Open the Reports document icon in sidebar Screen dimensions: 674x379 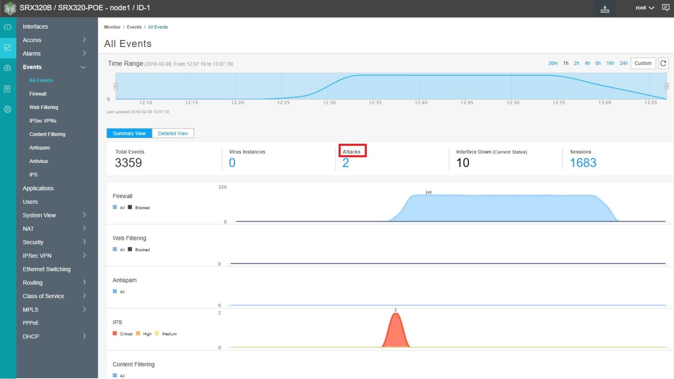coord(8,88)
